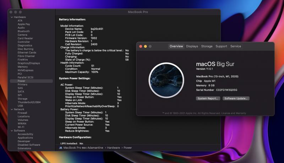Collapse the Network section chevron
This screenshot has width=284, height=163.
pos(12,109)
